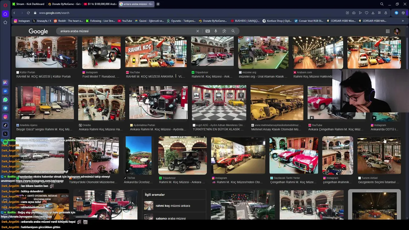Open the extensions cube icon
The width and height of the screenshot is (409, 230).
click(403, 13)
